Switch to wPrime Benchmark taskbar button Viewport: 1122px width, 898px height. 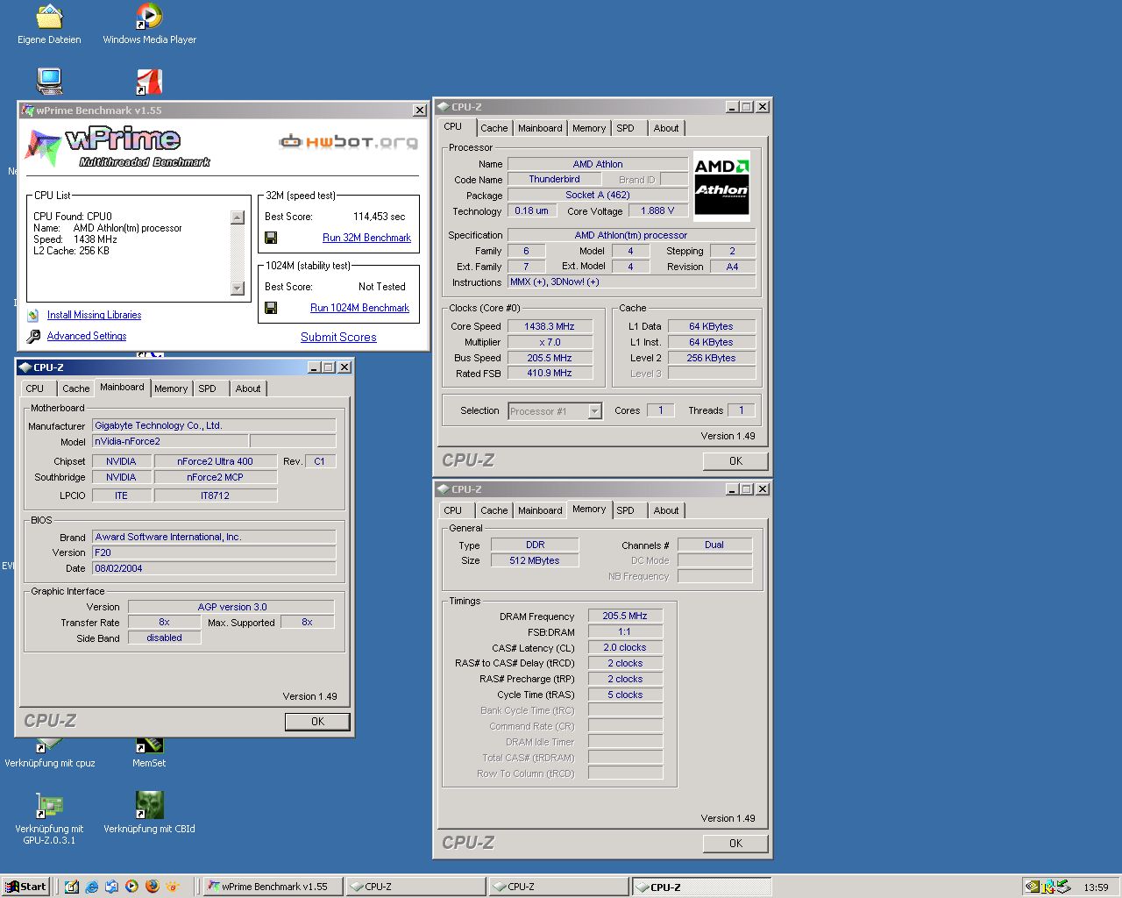click(x=273, y=887)
